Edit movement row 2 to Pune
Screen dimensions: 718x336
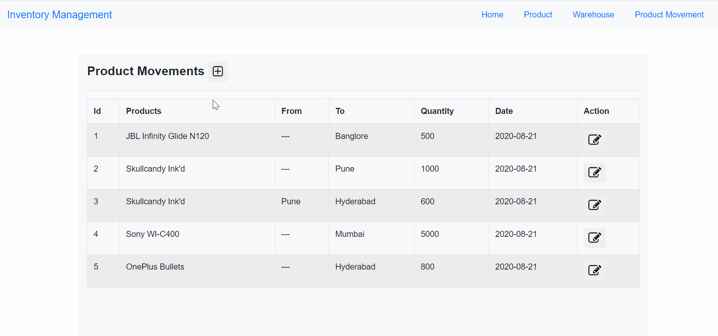click(x=595, y=172)
